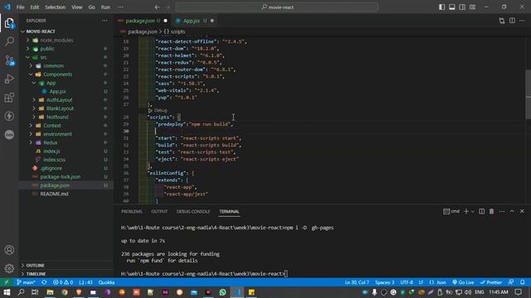Expand the AuthLayout folder

tap(34, 99)
